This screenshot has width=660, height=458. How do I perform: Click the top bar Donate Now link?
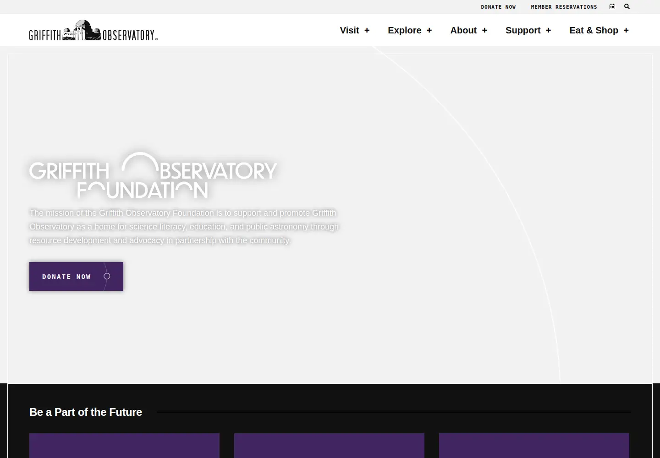(x=498, y=7)
